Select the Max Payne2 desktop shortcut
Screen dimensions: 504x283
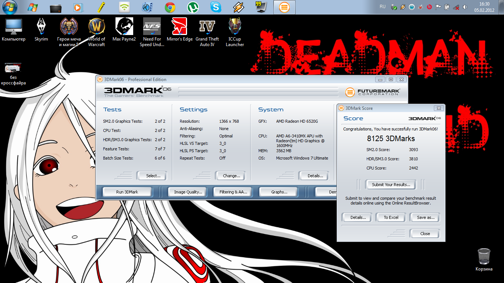tap(124, 30)
